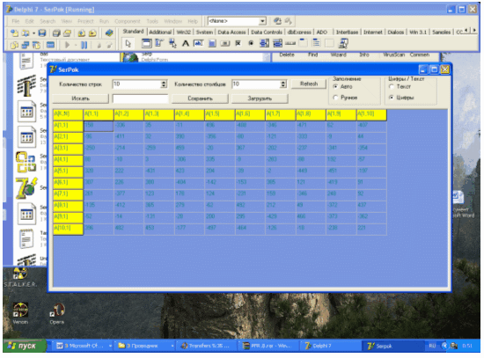
Task: Switch to the Data Access palette tab
Action: coord(231,32)
